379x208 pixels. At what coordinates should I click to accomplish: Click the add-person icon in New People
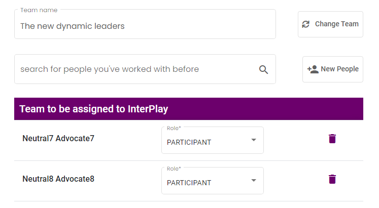[313, 69]
